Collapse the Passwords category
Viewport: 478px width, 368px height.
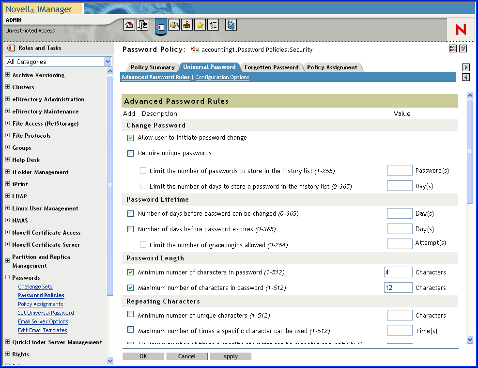(8, 277)
